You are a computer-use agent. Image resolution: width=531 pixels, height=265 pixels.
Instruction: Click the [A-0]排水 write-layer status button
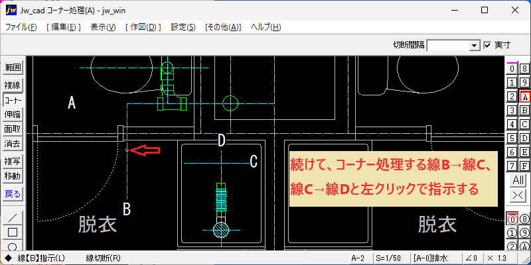click(x=435, y=258)
